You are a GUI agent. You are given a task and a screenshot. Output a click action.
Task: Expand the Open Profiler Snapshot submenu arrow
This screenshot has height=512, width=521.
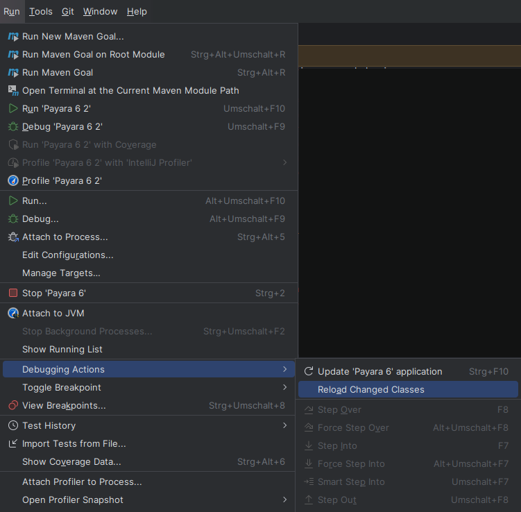pyautogui.click(x=284, y=500)
